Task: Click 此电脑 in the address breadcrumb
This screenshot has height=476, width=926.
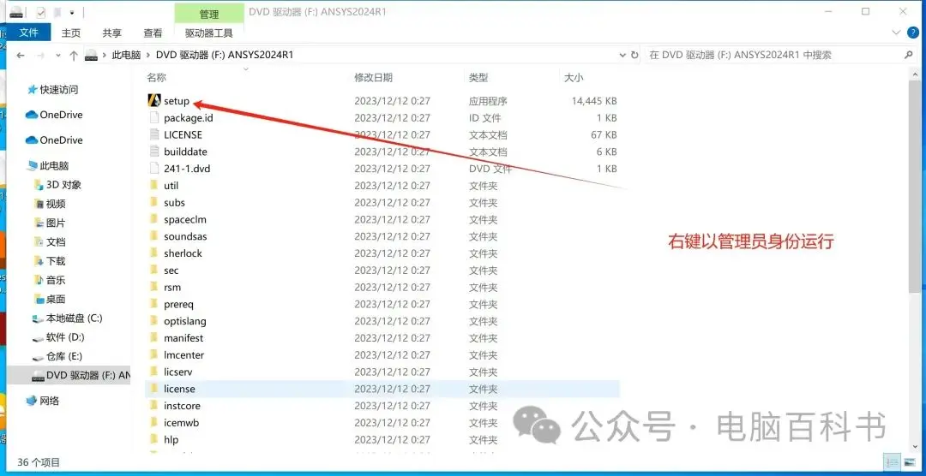Action: pos(126,55)
